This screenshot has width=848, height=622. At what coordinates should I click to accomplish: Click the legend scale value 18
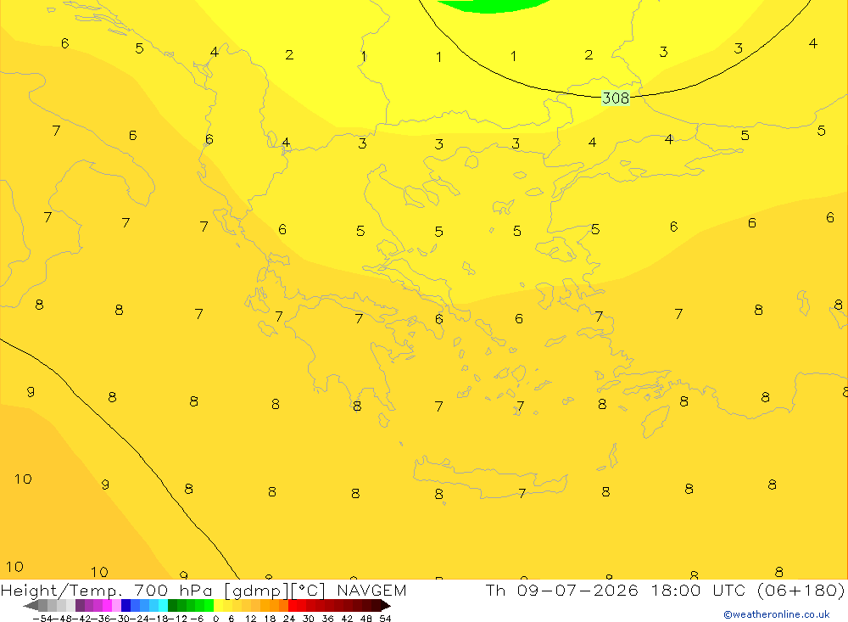(x=270, y=619)
